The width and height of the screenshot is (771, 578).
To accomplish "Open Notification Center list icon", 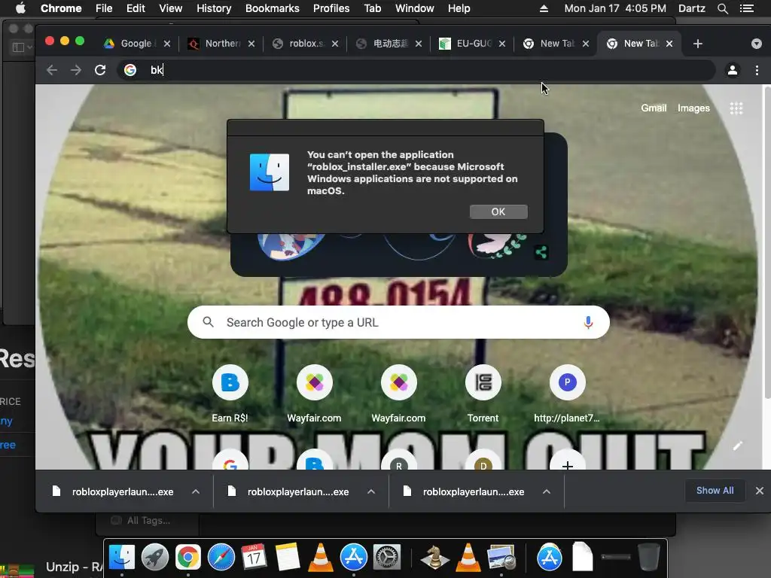I will coord(746,8).
